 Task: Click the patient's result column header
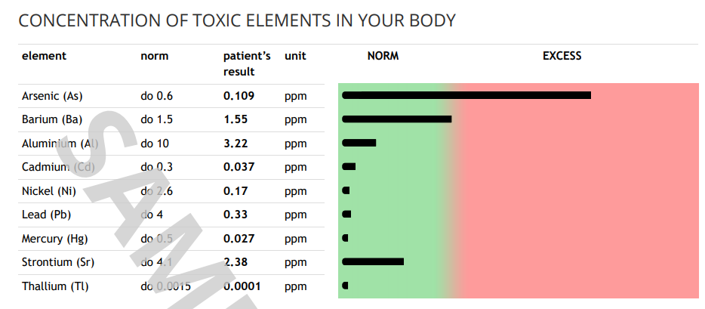tap(248, 64)
